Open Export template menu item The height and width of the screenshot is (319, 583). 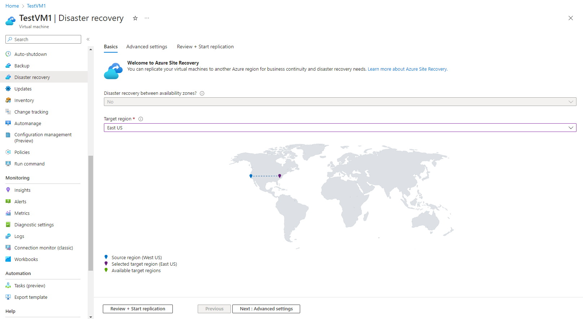tap(44, 297)
